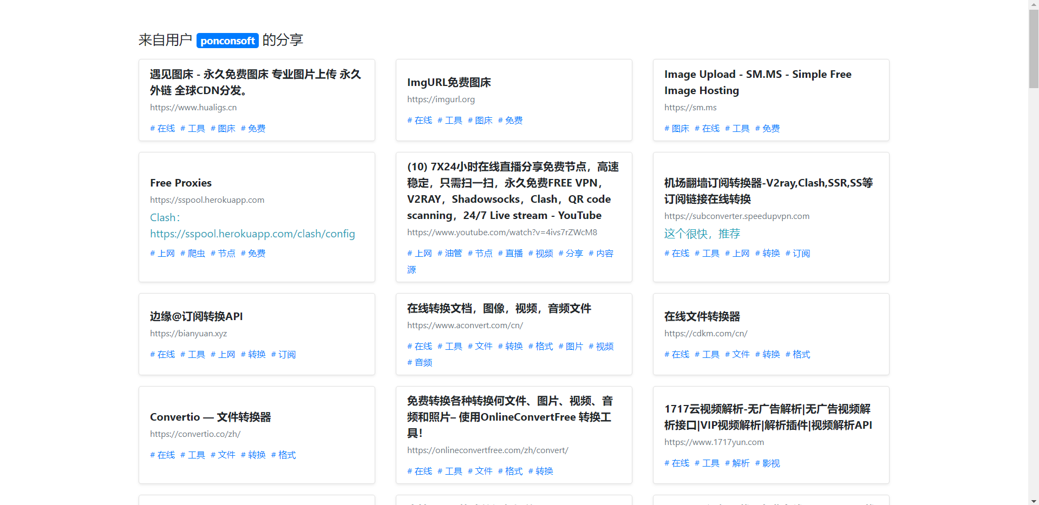Open Image Upload - SM.MS title
Viewport: 1039px width, 505px height.
click(x=758, y=82)
